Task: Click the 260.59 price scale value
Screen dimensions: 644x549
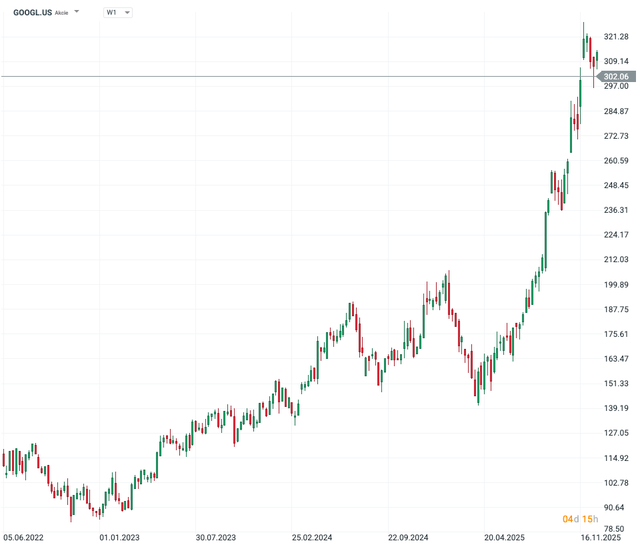Action: point(616,161)
